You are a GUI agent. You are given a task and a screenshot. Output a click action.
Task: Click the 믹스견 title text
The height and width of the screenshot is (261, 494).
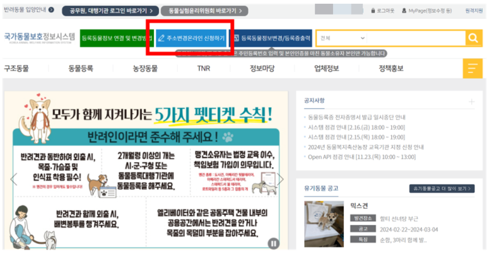[x=359, y=205]
